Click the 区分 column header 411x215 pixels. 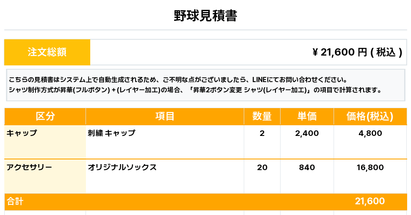(45, 116)
